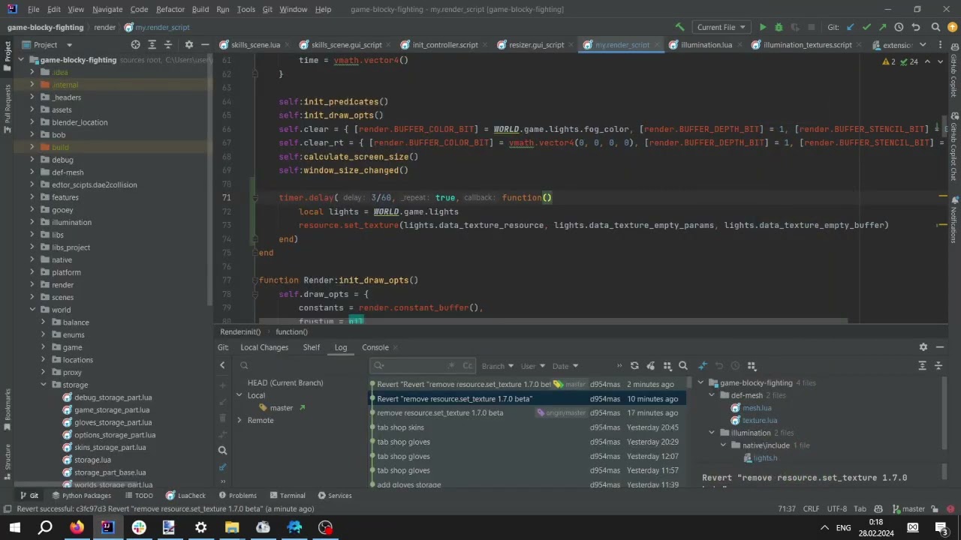The height and width of the screenshot is (540, 961).
Task: Expand the Remote branches node
Action: (x=239, y=420)
